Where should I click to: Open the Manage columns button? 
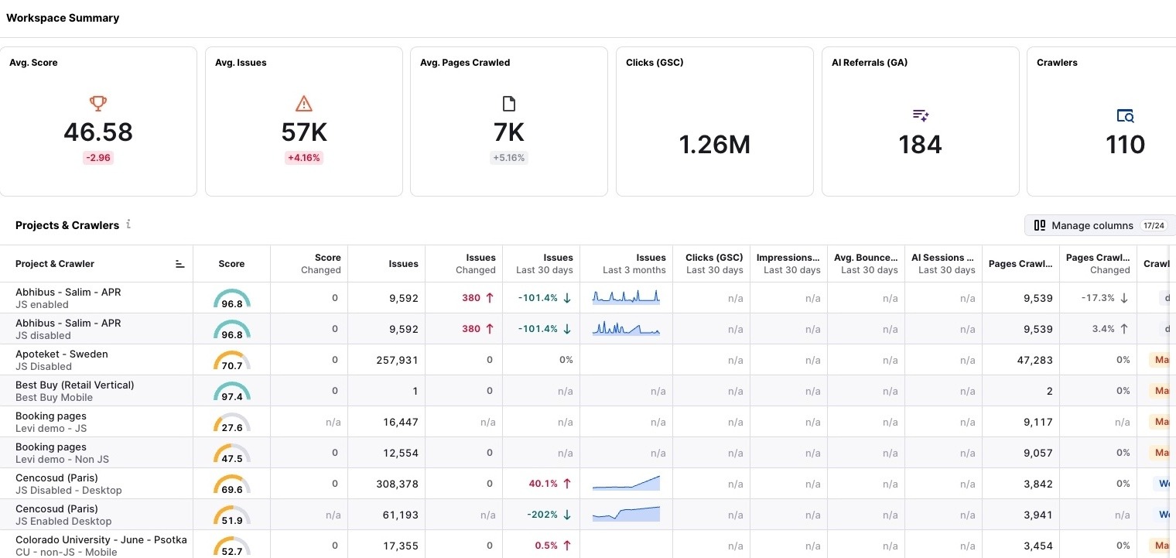(x=1099, y=225)
